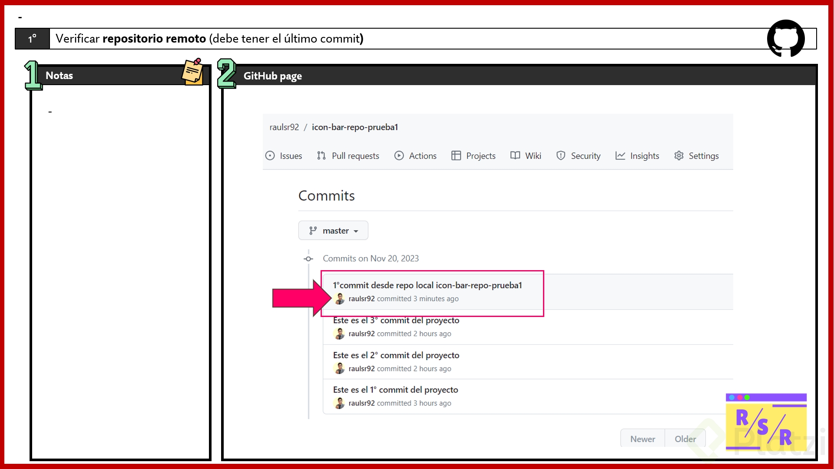Click avatar beside 3° commit author
This screenshot has height=469, width=834.
[x=339, y=334]
